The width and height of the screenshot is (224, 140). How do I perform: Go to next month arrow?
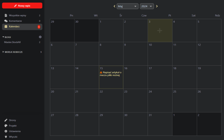157,6
